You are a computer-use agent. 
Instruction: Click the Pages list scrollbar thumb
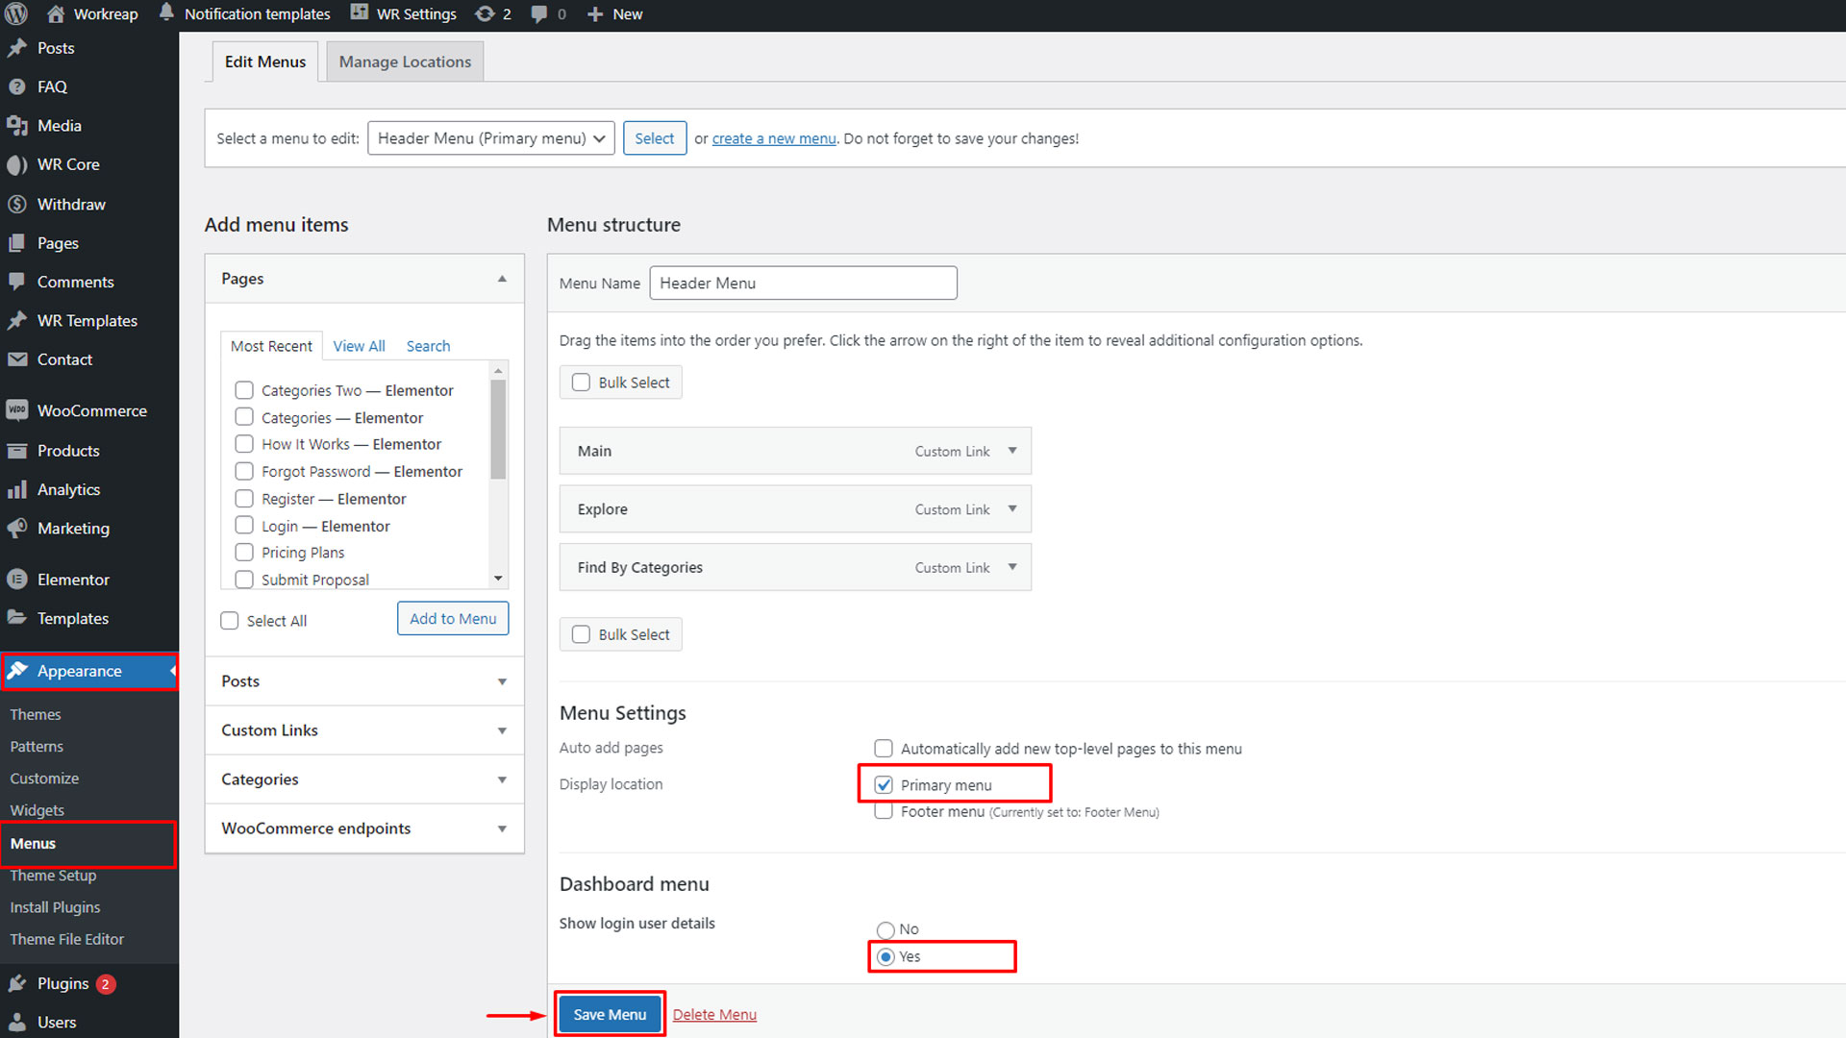click(x=498, y=429)
